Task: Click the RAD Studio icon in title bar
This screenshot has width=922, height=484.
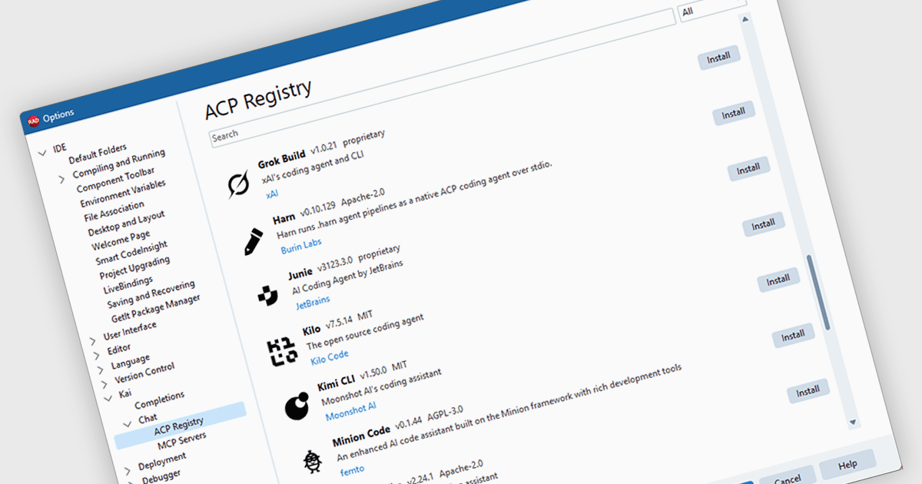Action: click(33, 121)
